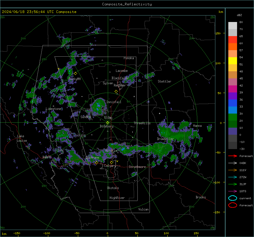Click the strong pink echo core west of Innisfail
Image resolution: width=254 pixels, height=237 pixels.
pyautogui.click(x=98, y=105)
